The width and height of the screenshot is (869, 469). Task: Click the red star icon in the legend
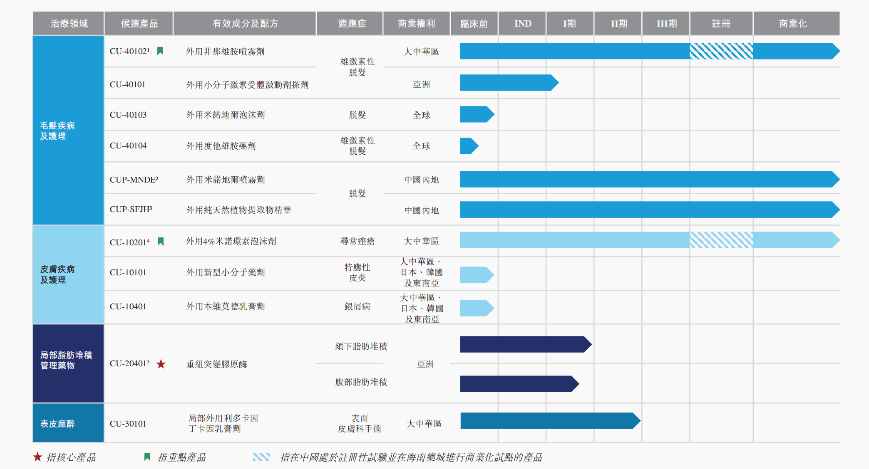37,457
